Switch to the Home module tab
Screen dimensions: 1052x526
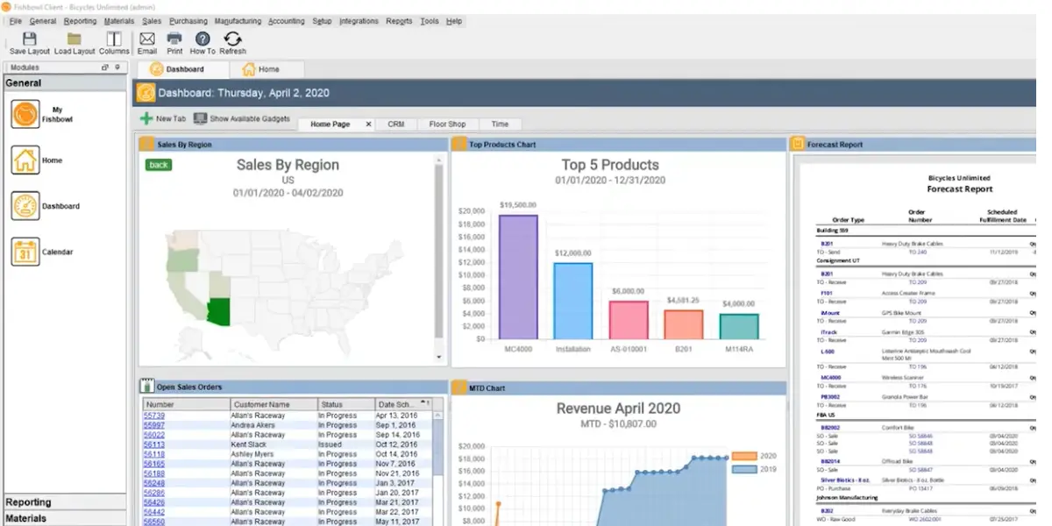coord(267,69)
